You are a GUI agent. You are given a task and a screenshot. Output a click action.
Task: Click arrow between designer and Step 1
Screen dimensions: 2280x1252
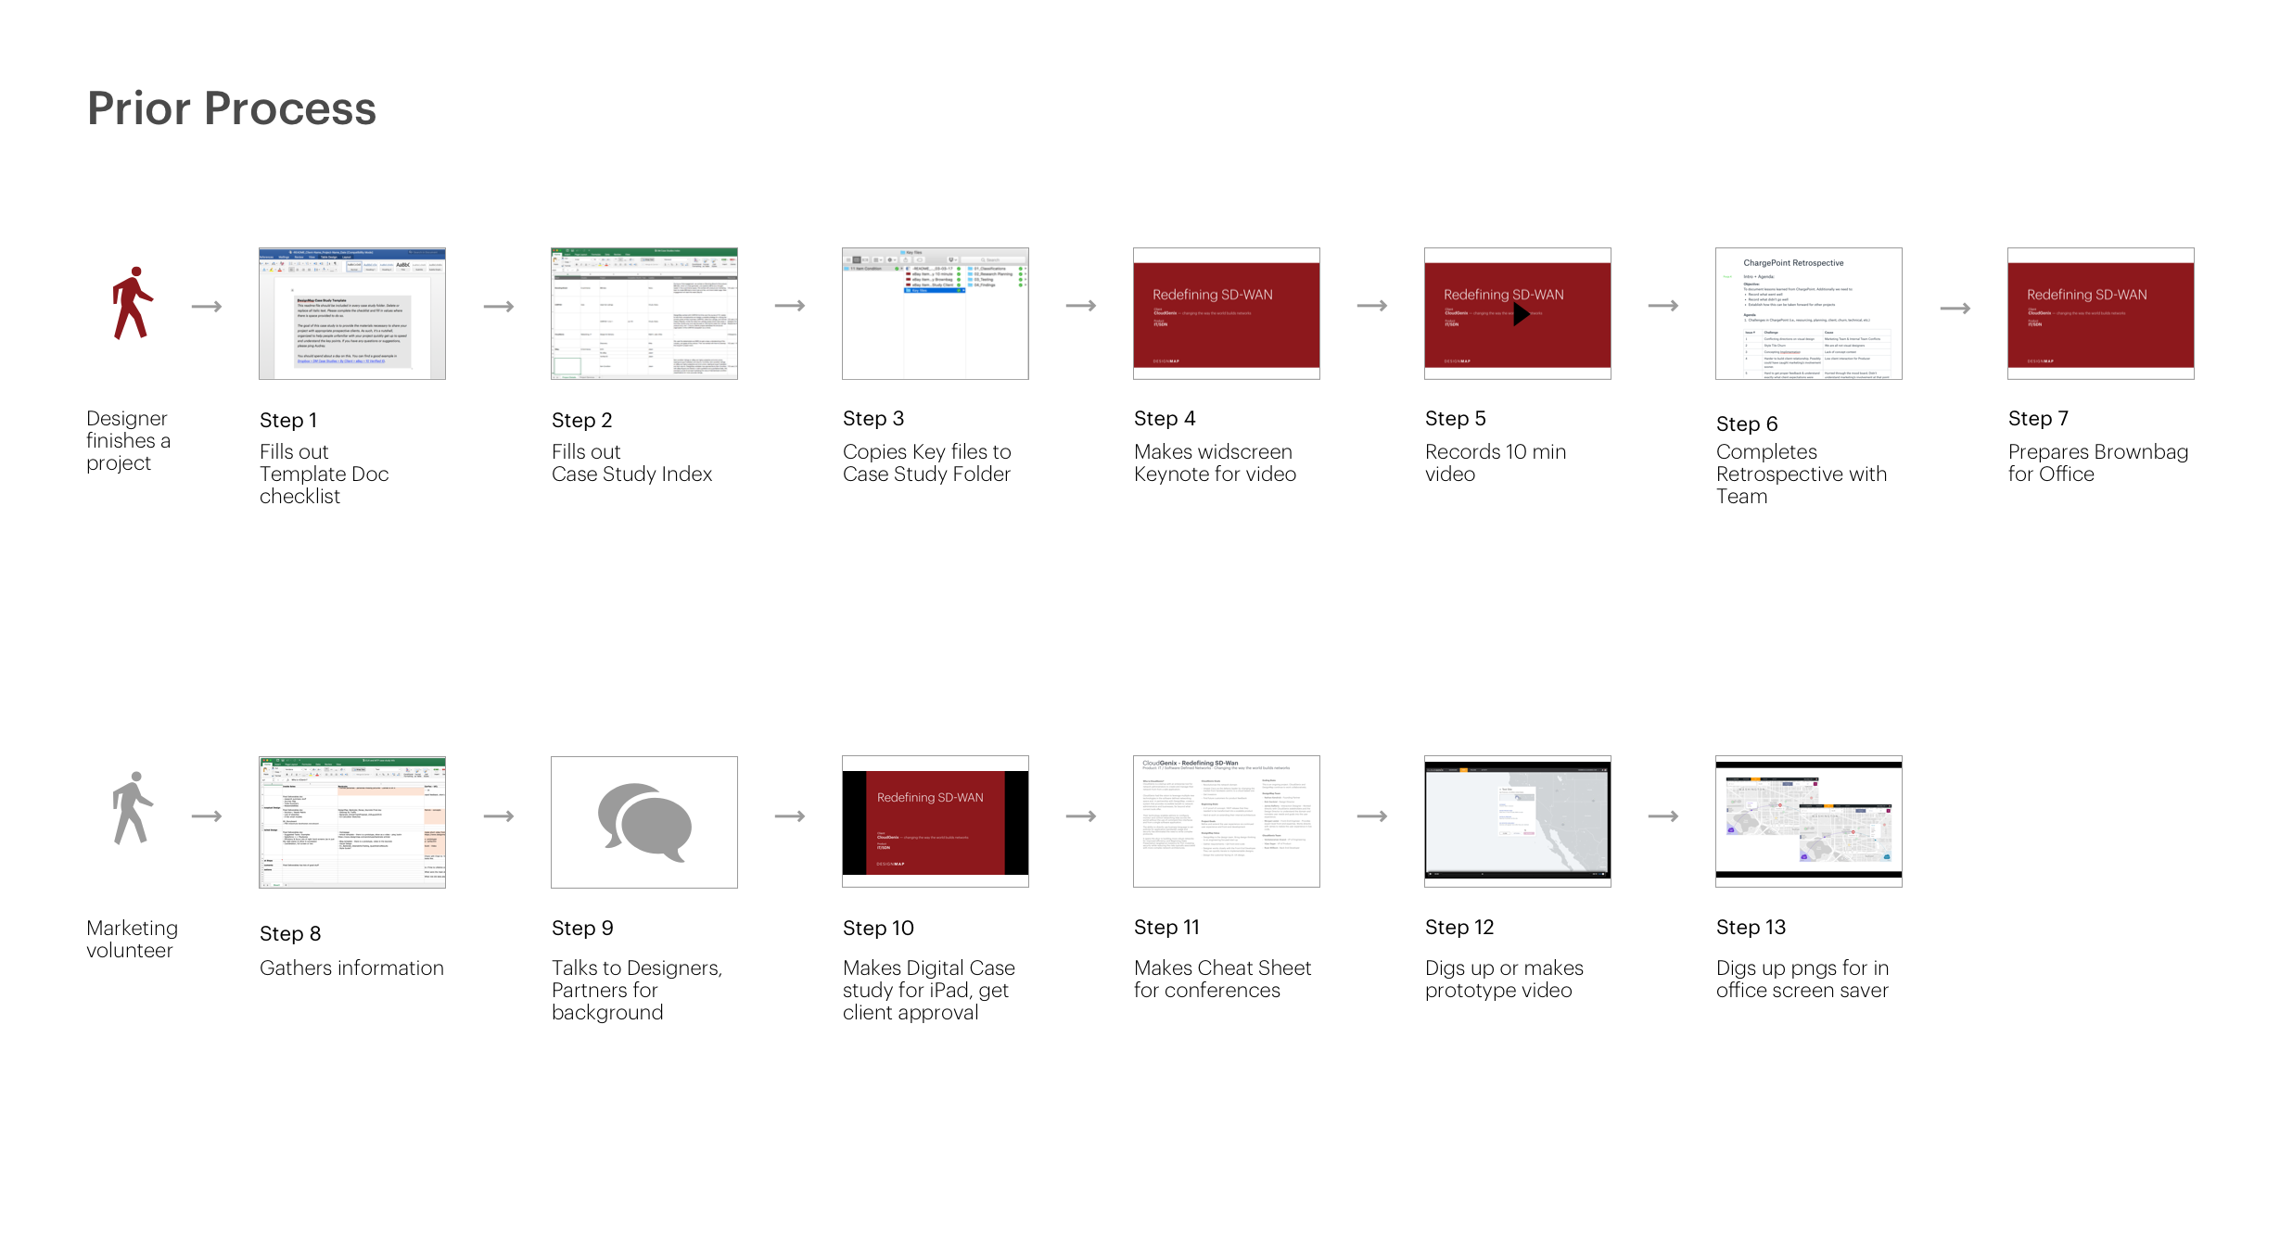tap(207, 307)
